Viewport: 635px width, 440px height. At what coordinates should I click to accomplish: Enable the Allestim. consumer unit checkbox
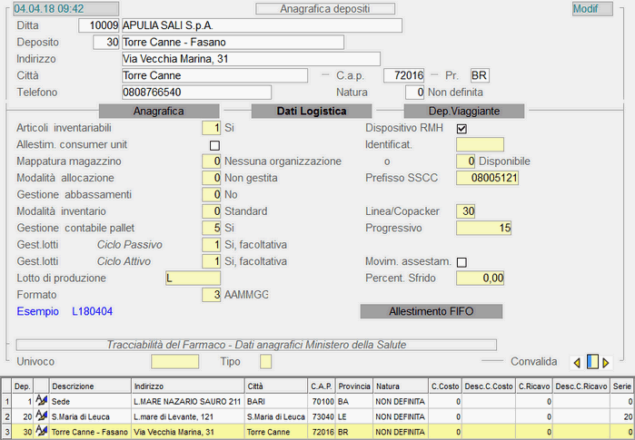click(x=214, y=145)
